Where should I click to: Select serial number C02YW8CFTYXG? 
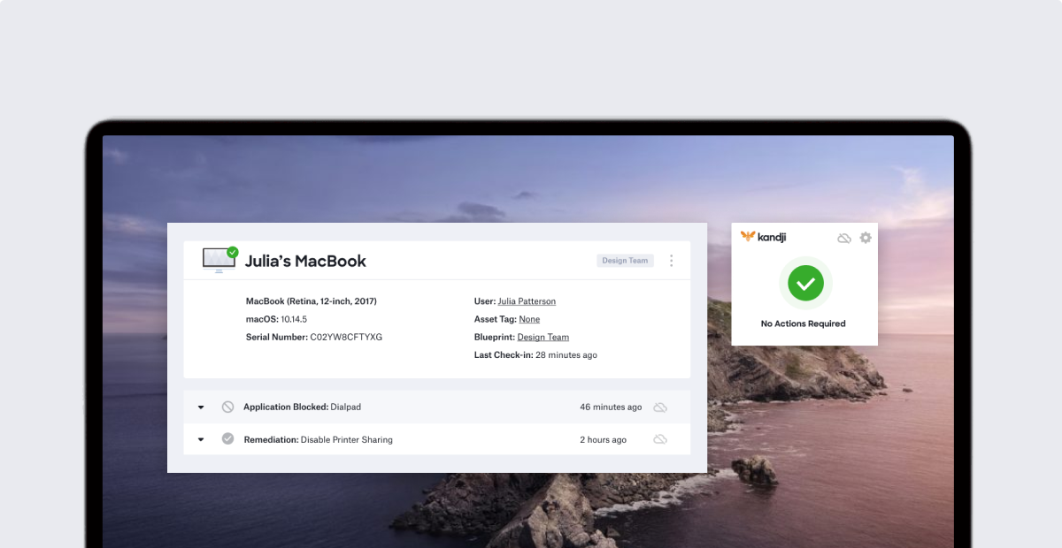click(346, 337)
